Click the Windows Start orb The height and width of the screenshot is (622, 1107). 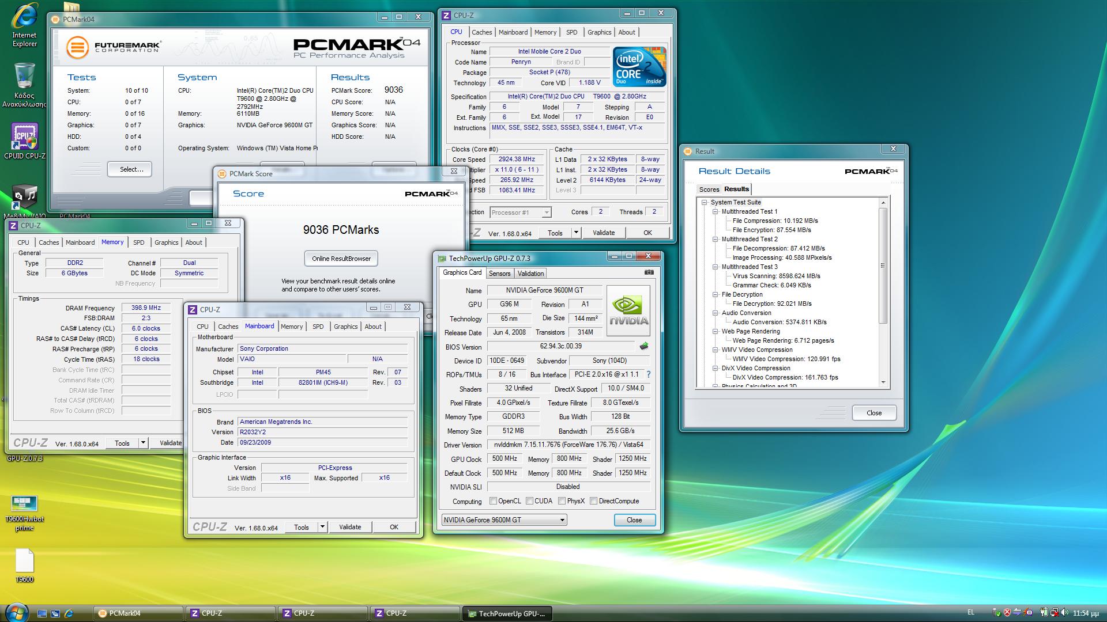pyautogui.click(x=16, y=613)
